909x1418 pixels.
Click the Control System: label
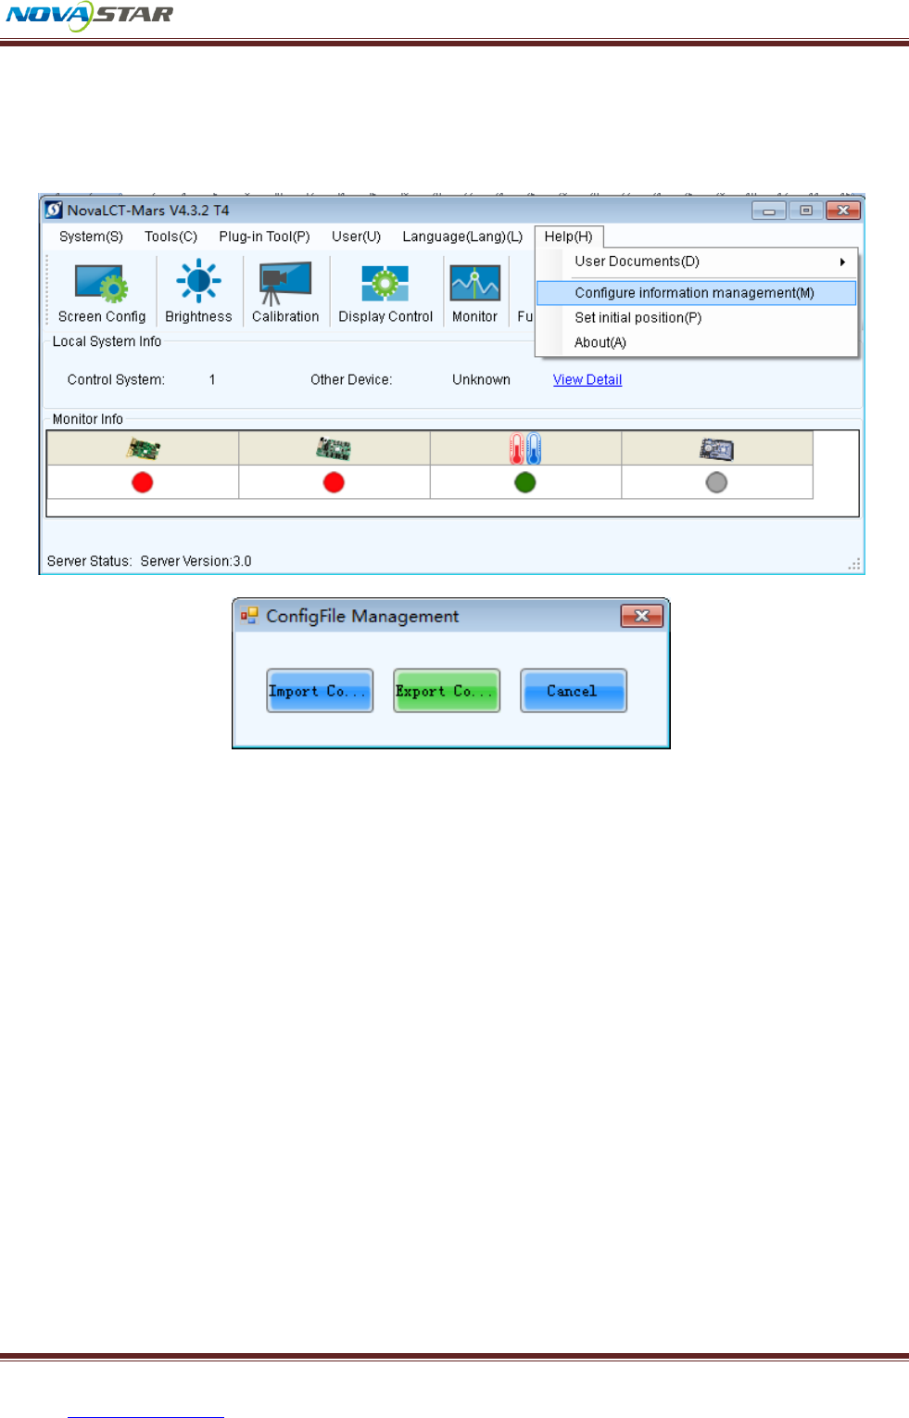116,379
